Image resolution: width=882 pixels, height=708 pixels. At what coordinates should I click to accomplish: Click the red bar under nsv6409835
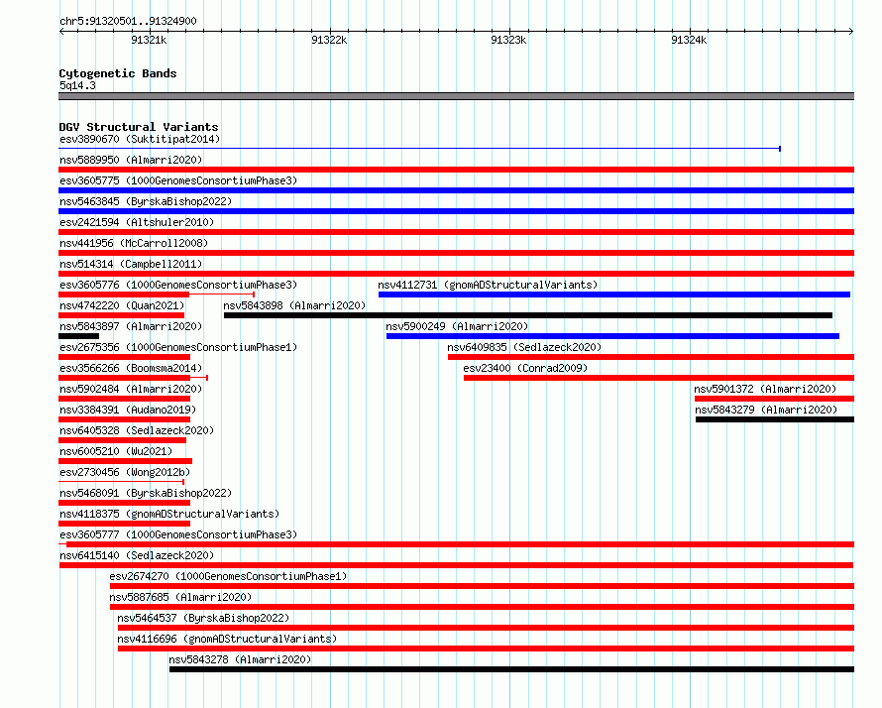[x=651, y=357]
